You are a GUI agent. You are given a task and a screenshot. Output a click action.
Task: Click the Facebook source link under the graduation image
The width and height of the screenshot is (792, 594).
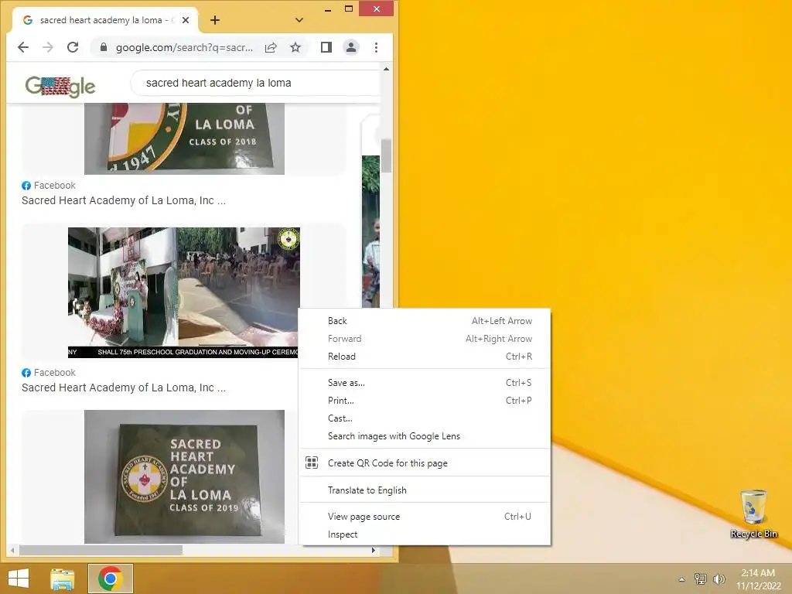click(49, 372)
